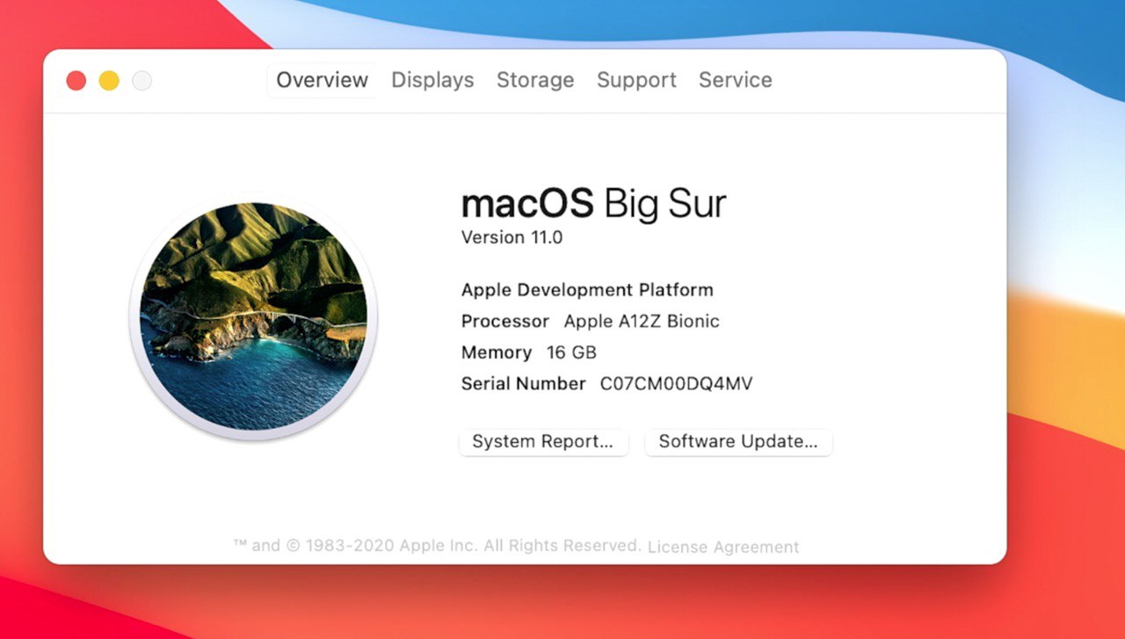Image resolution: width=1125 pixels, height=639 pixels.
Task: Click the Big Sur wallpaper logo
Action: pos(253,316)
